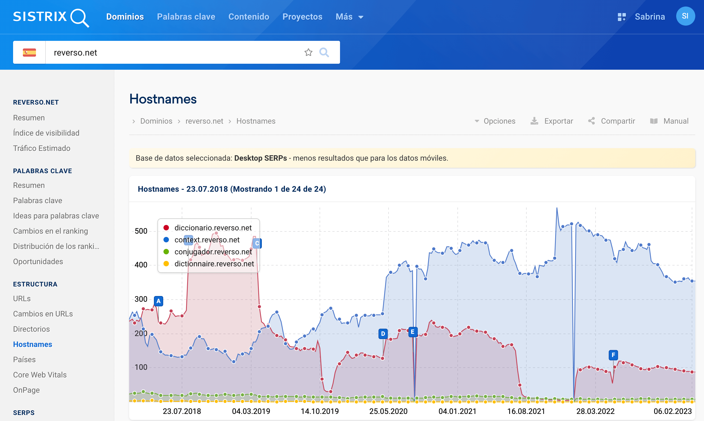This screenshot has height=421, width=704.
Task: Toggle conjugador.reverso.net green legend entry
Action: pos(213,252)
